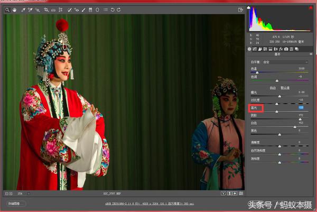Open the Tone Curve panel tab

(255, 49)
